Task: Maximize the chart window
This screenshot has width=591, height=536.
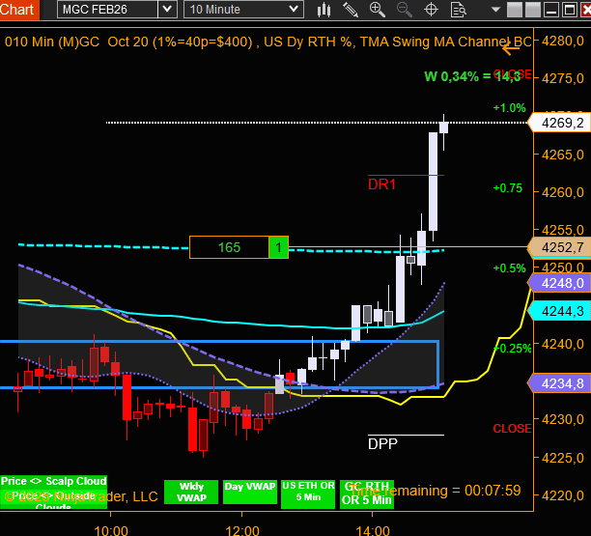Action: [x=570, y=10]
